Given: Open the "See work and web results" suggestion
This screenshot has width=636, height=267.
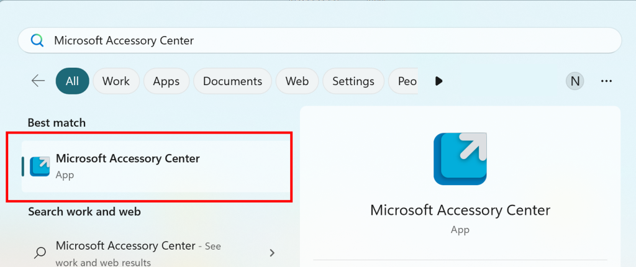Looking at the screenshot, I should coord(137,253).
